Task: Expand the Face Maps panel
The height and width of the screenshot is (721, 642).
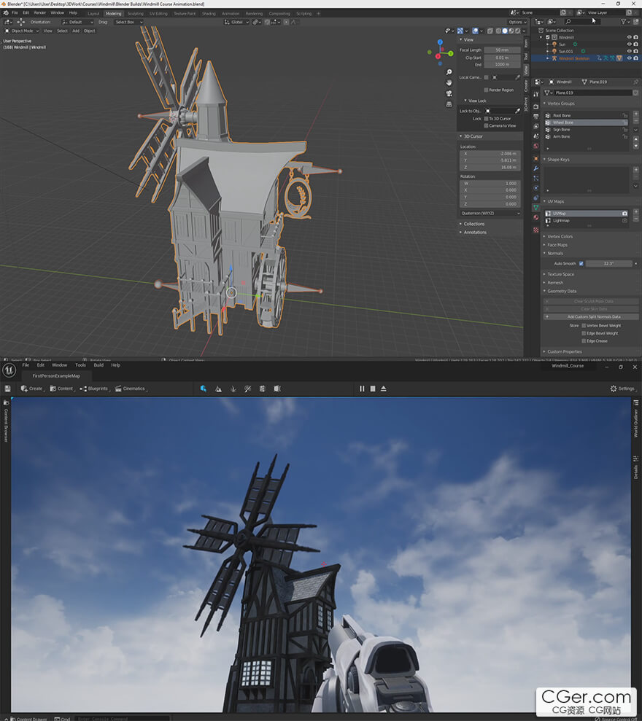Action: point(555,245)
